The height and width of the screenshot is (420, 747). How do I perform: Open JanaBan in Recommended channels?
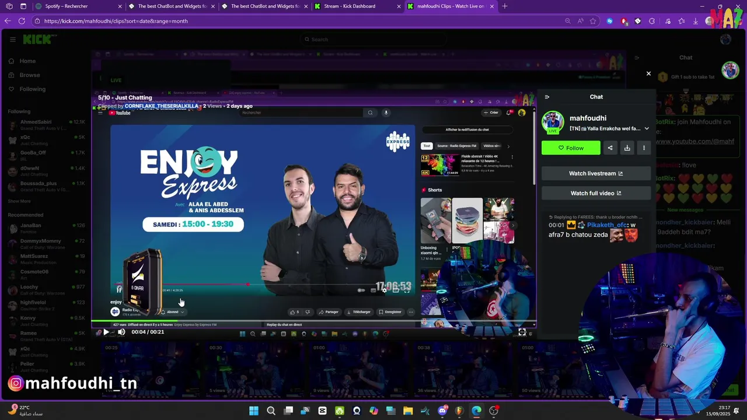pyautogui.click(x=46, y=228)
